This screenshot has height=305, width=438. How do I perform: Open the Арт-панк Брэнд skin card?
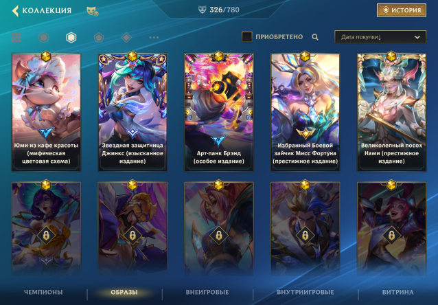coord(219,112)
